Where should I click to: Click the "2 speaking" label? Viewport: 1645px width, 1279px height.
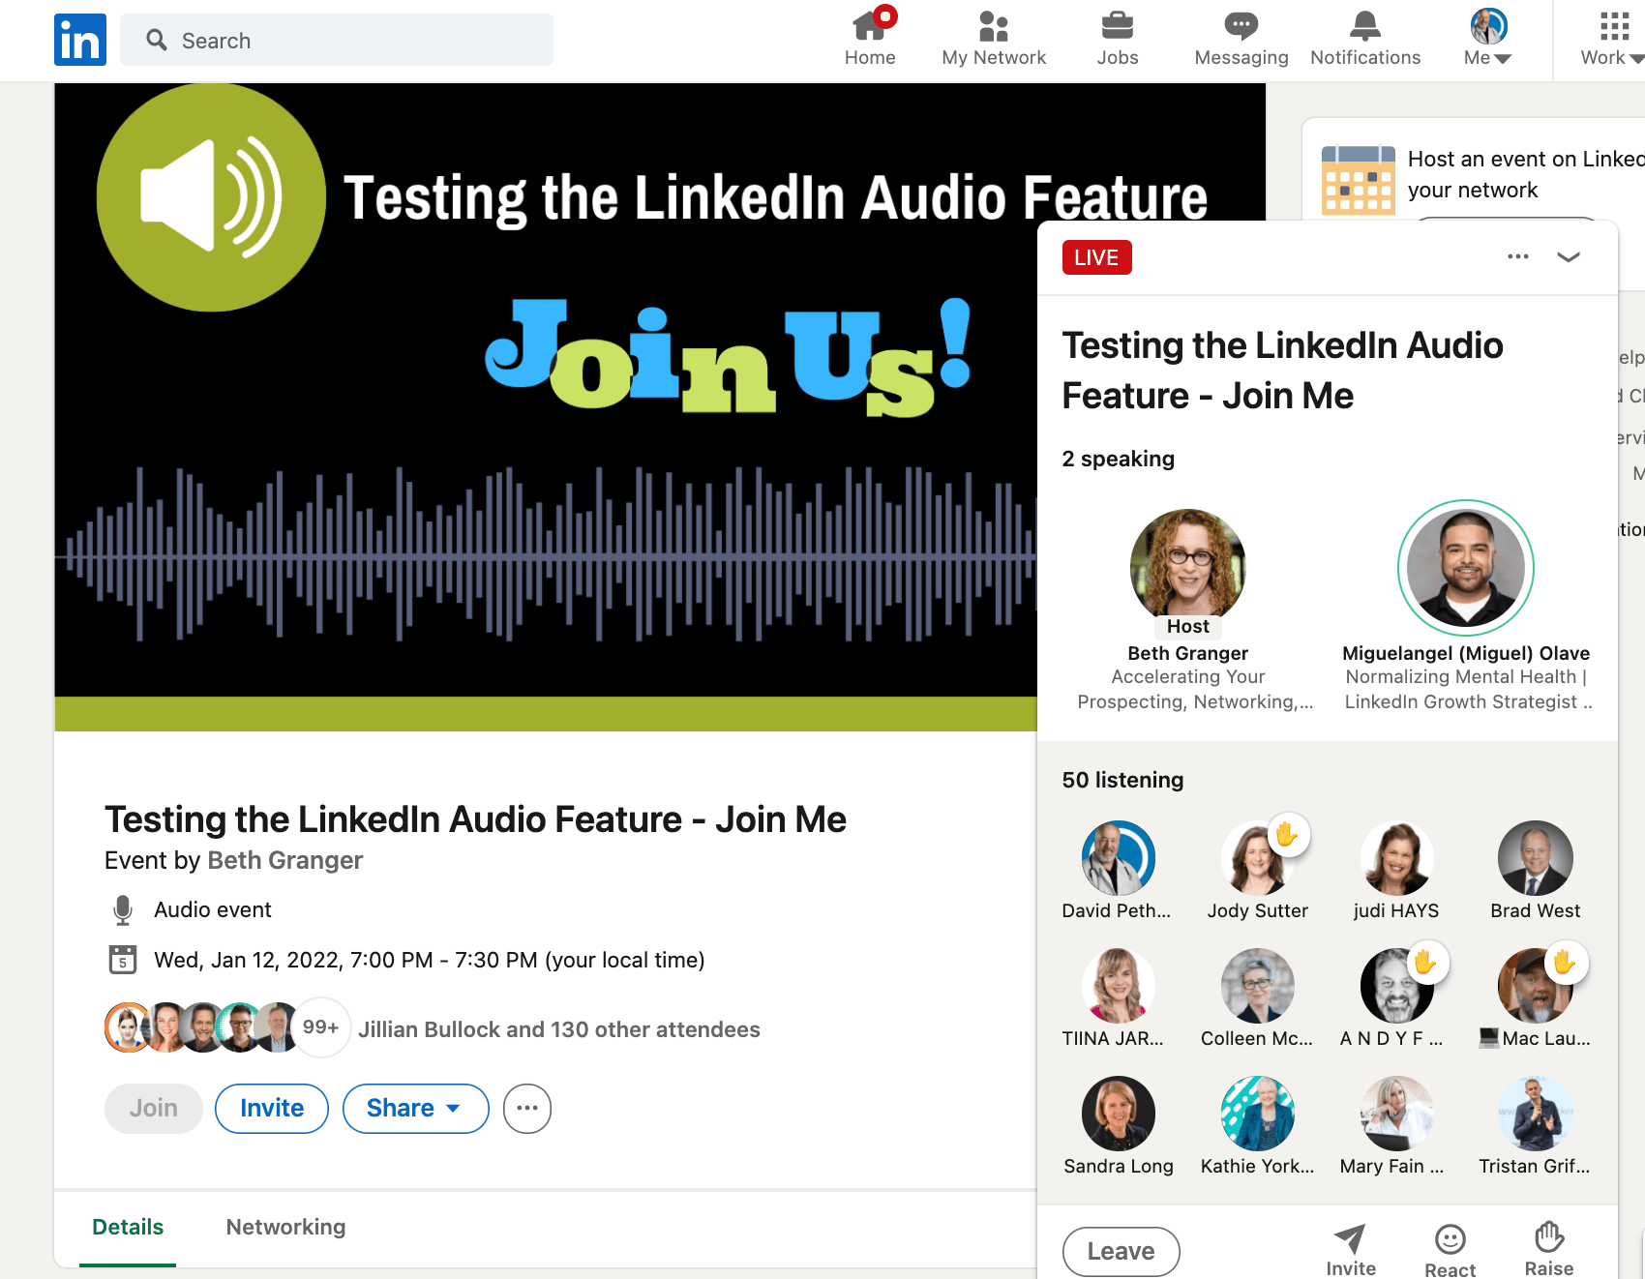tap(1119, 459)
